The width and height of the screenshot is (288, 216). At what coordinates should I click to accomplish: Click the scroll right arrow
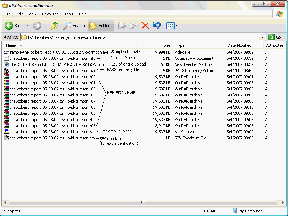[283, 202]
